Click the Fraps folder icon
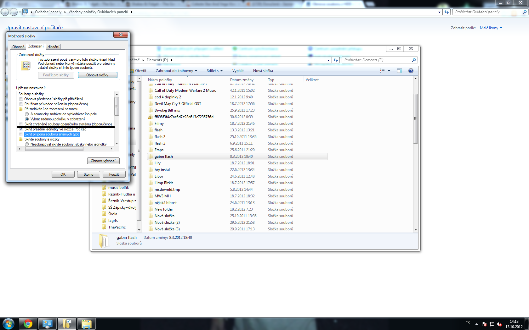The image size is (529, 330). pyautogui.click(x=151, y=150)
